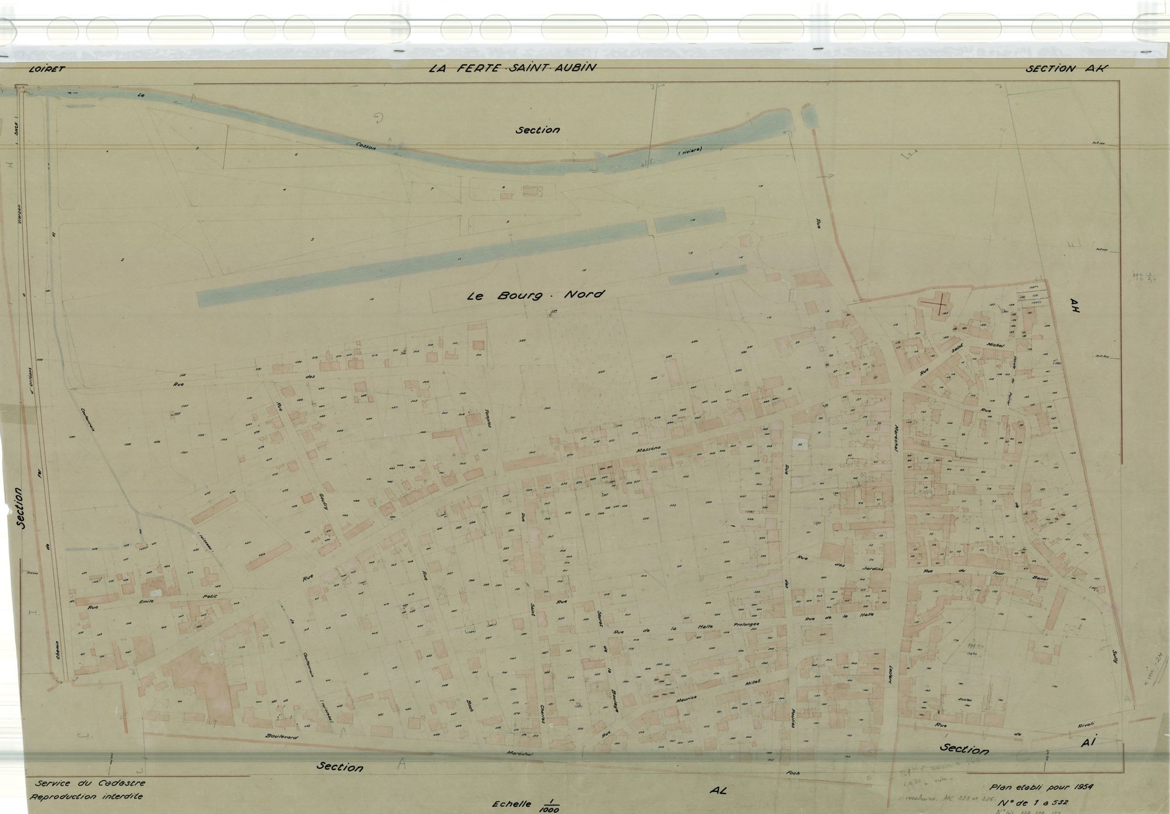Click the 'Rivoli' street label
The width and height of the screenshot is (1170, 814).
click(1086, 726)
